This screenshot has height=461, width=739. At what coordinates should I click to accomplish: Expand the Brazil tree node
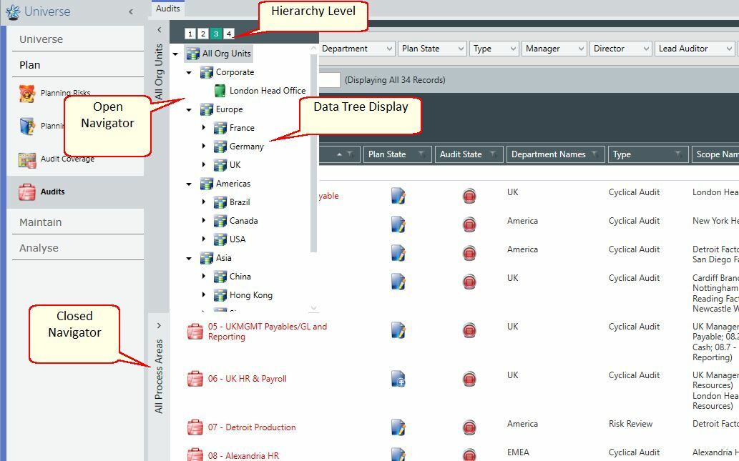204,202
